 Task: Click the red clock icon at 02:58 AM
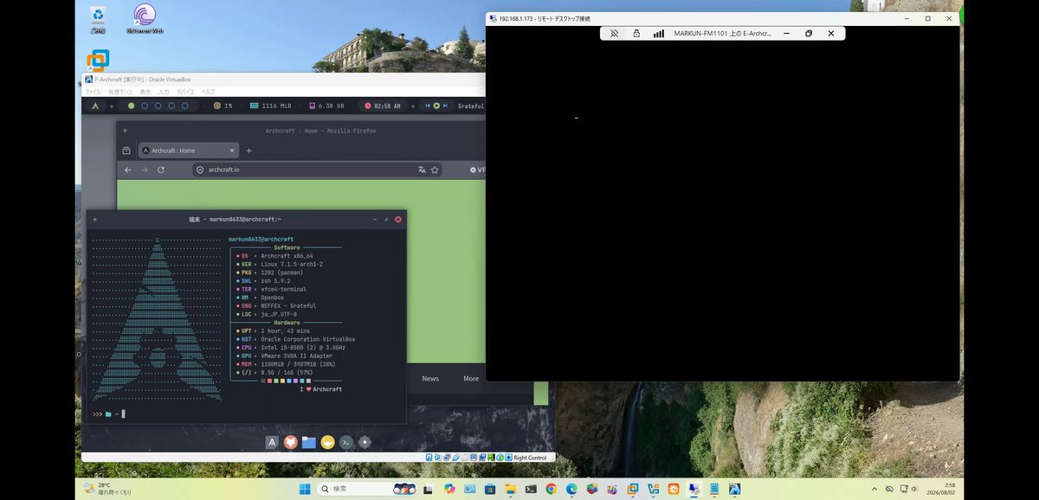[x=368, y=106]
